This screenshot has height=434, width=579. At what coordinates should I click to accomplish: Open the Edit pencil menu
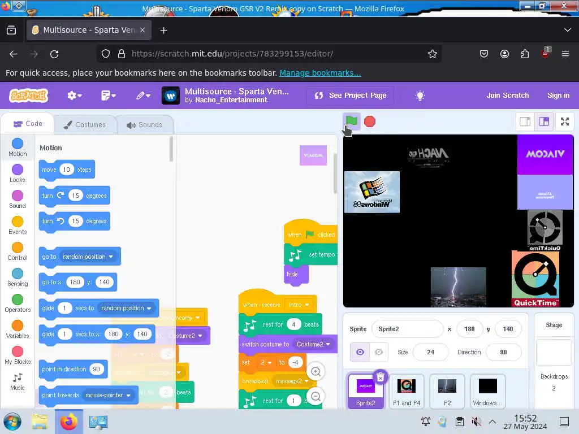tap(143, 96)
